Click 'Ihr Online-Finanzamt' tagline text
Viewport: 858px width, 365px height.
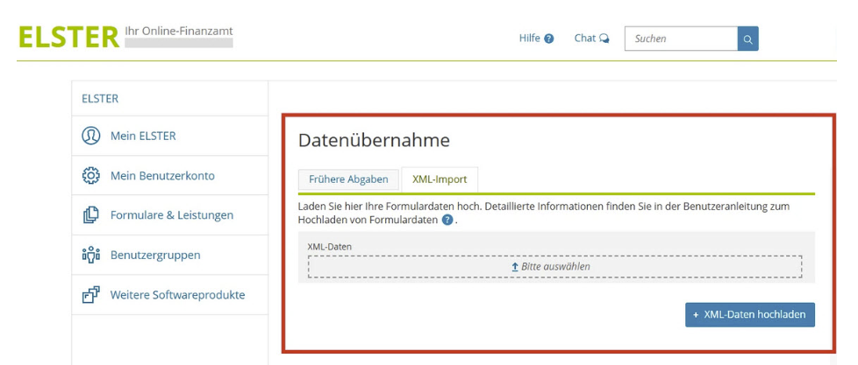point(179,31)
